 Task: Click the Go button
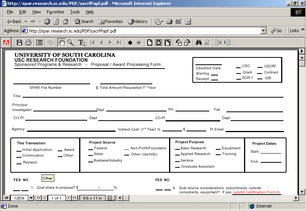pos(276,31)
